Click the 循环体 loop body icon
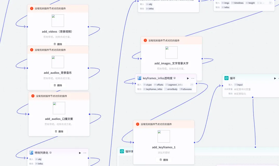Image resolution: width=279 pixels, height=166 pixels. click(122, 151)
